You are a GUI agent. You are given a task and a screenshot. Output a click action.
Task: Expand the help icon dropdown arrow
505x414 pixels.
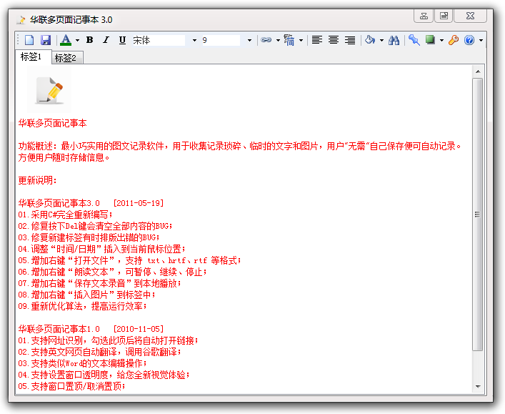pos(481,40)
